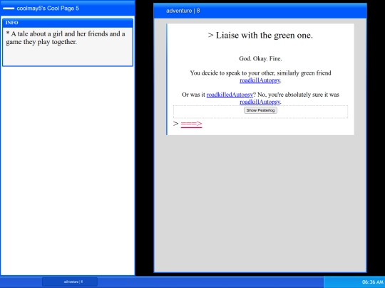The height and width of the screenshot is (288, 385).
Task: Click the coolmay5's Cool Page 5 title text
Action: [48, 9]
